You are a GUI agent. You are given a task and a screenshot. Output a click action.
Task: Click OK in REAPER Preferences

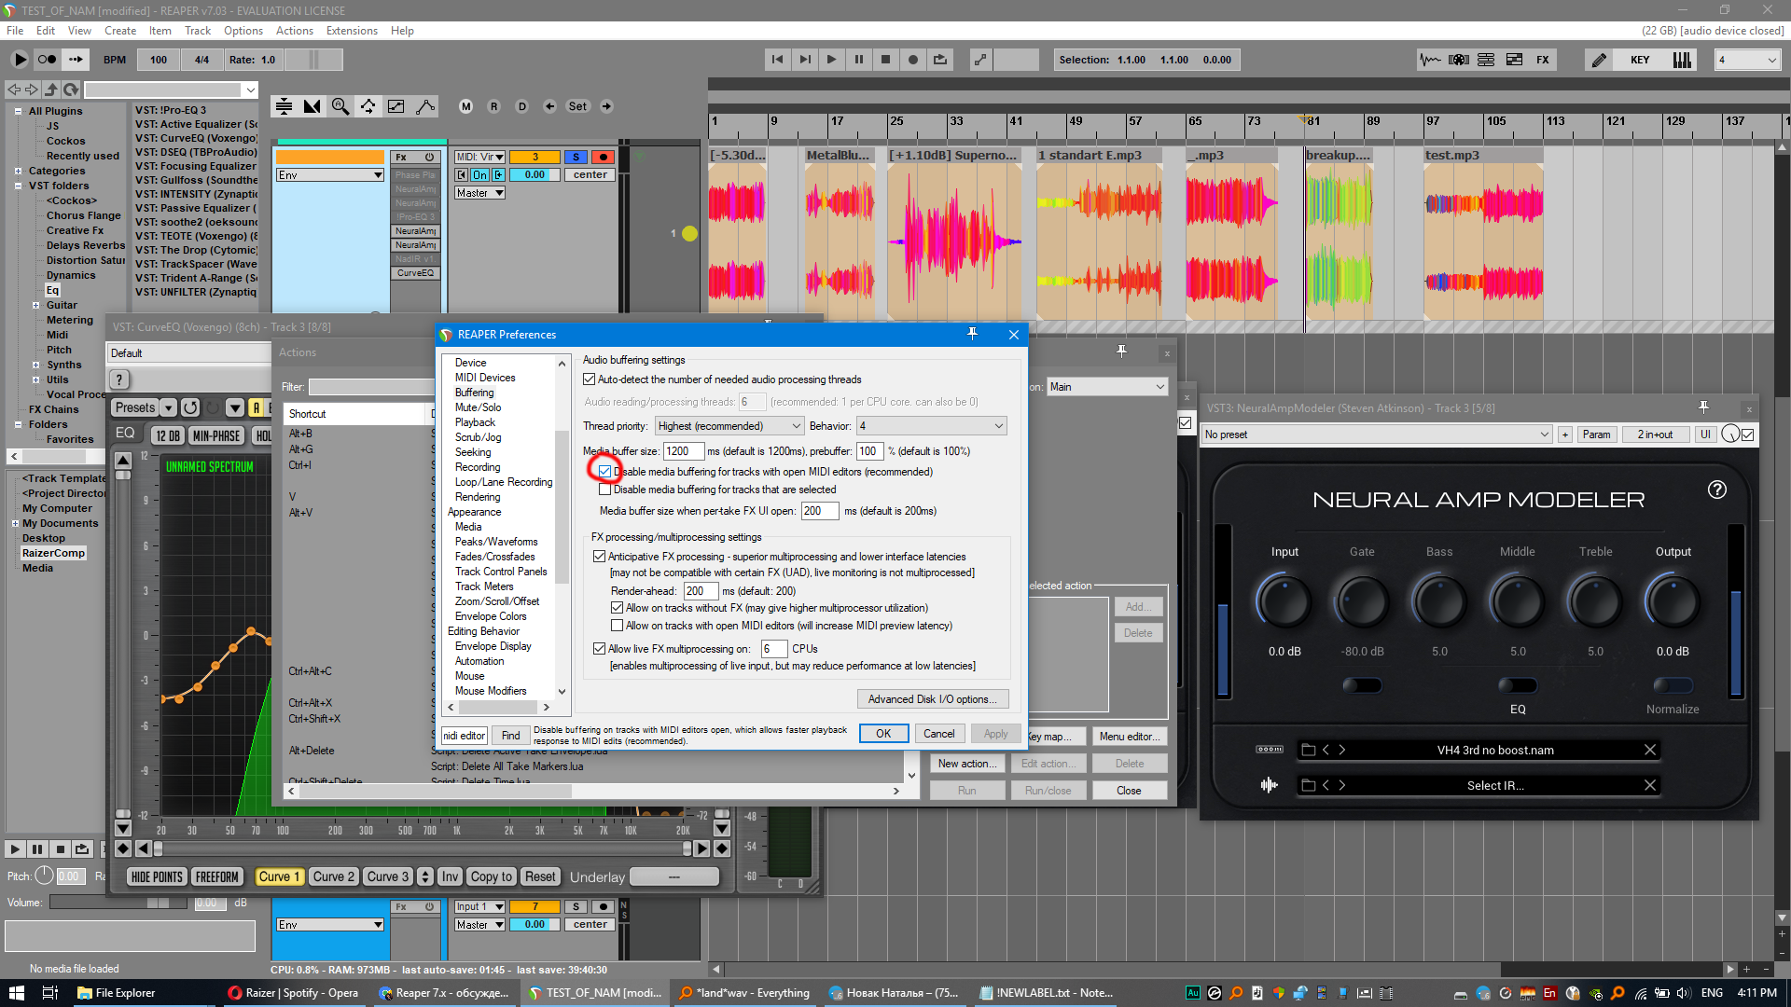882,734
